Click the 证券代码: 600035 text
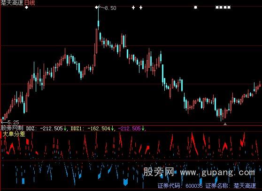This screenshot has width=262, height=191. click(180, 186)
